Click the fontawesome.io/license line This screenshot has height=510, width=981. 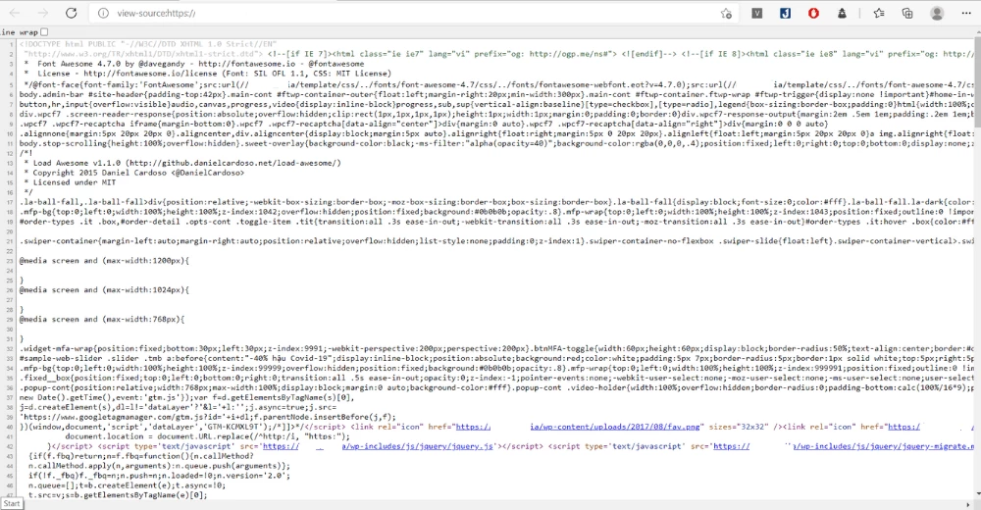(208, 74)
